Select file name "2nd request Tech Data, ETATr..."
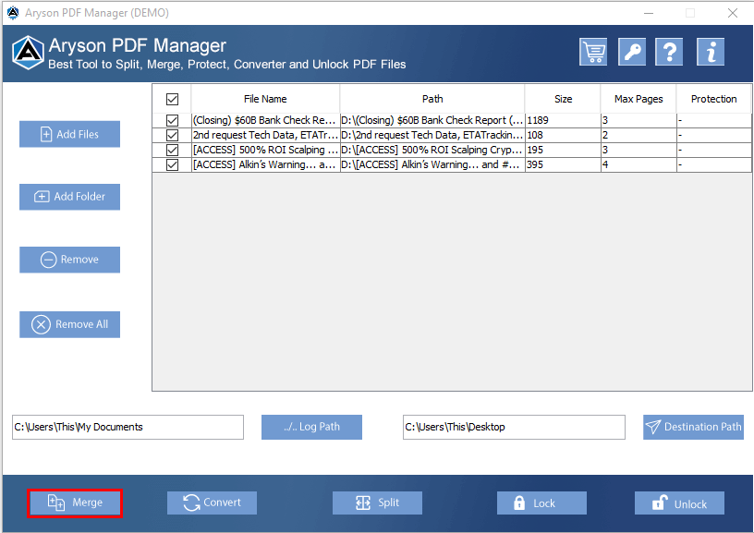The width and height of the screenshot is (754, 533). tap(265, 135)
